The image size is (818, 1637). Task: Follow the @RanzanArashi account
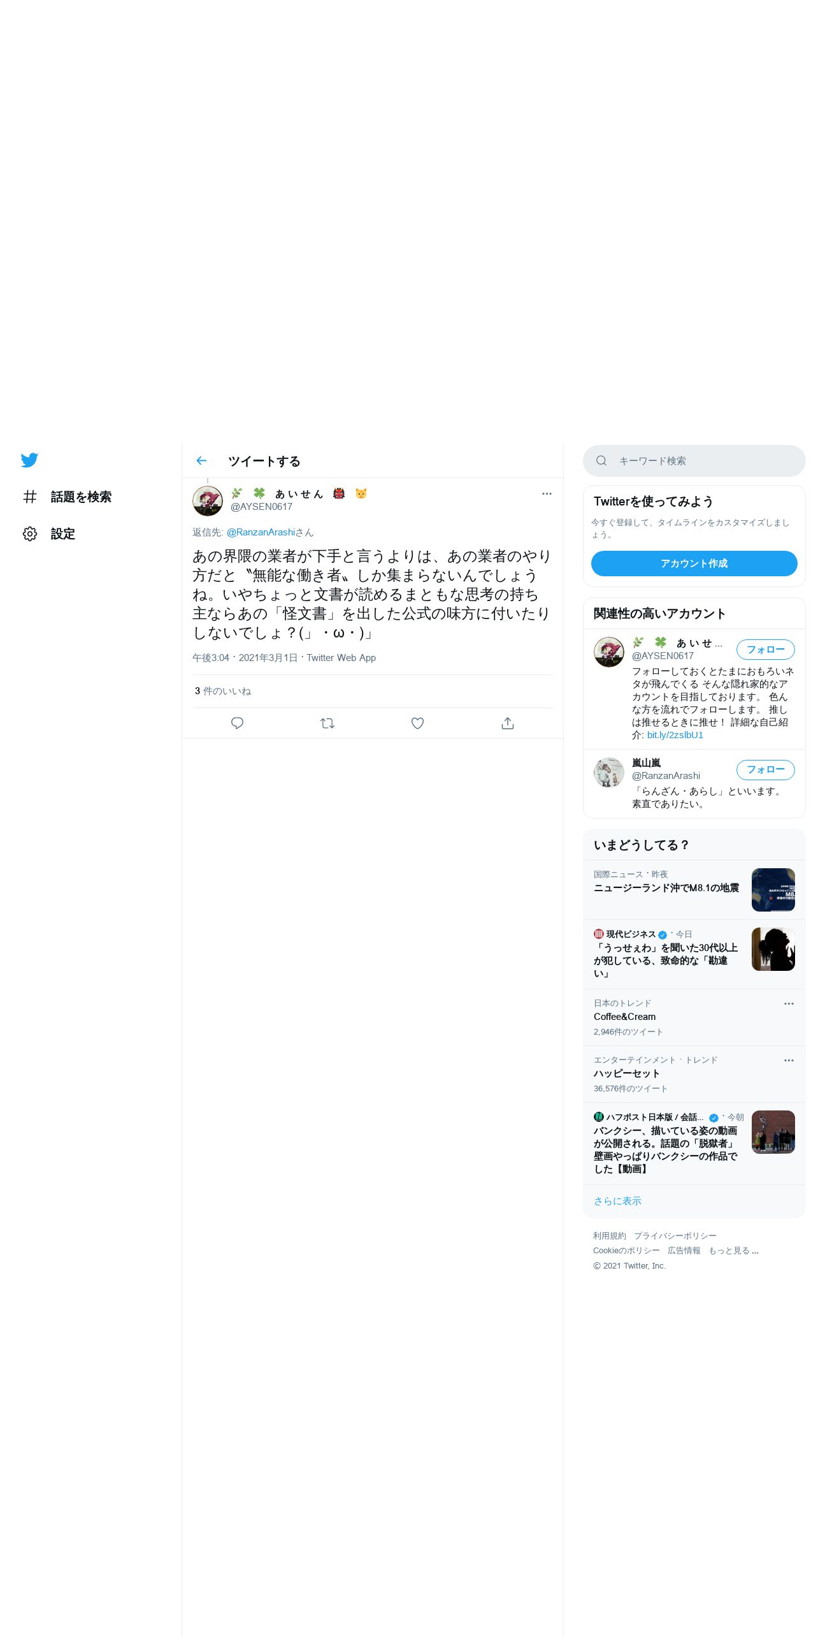[x=766, y=769]
